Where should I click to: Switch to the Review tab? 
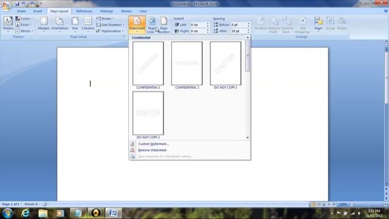(x=126, y=11)
